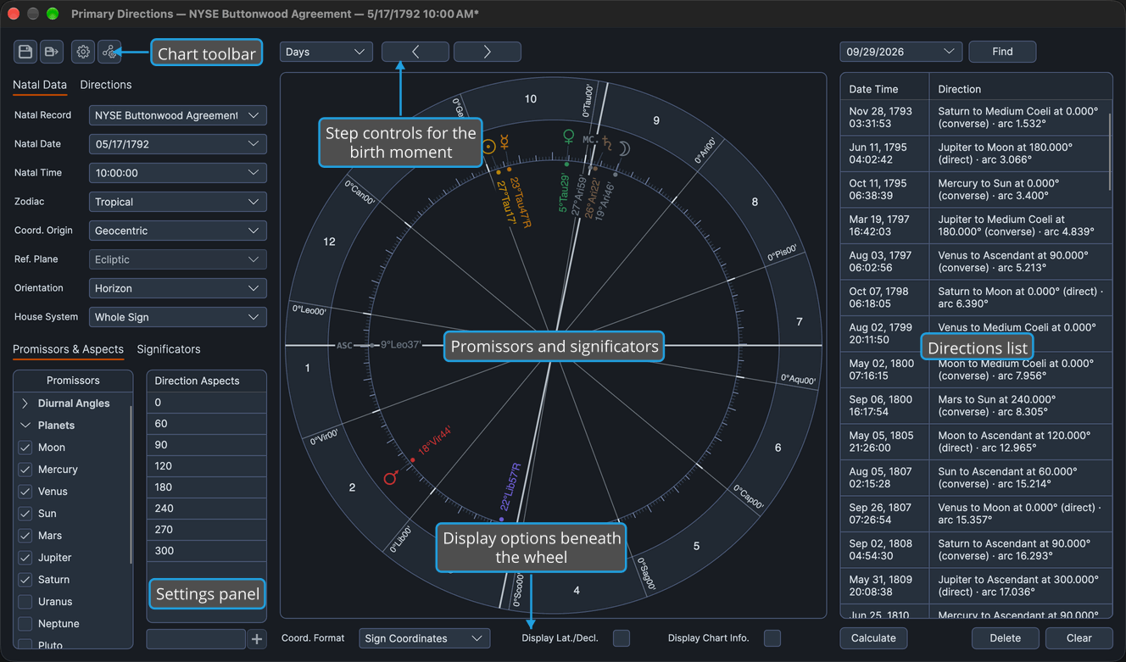Click the Direction column header
Screen dimensions: 1126x662
(x=1020, y=89)
